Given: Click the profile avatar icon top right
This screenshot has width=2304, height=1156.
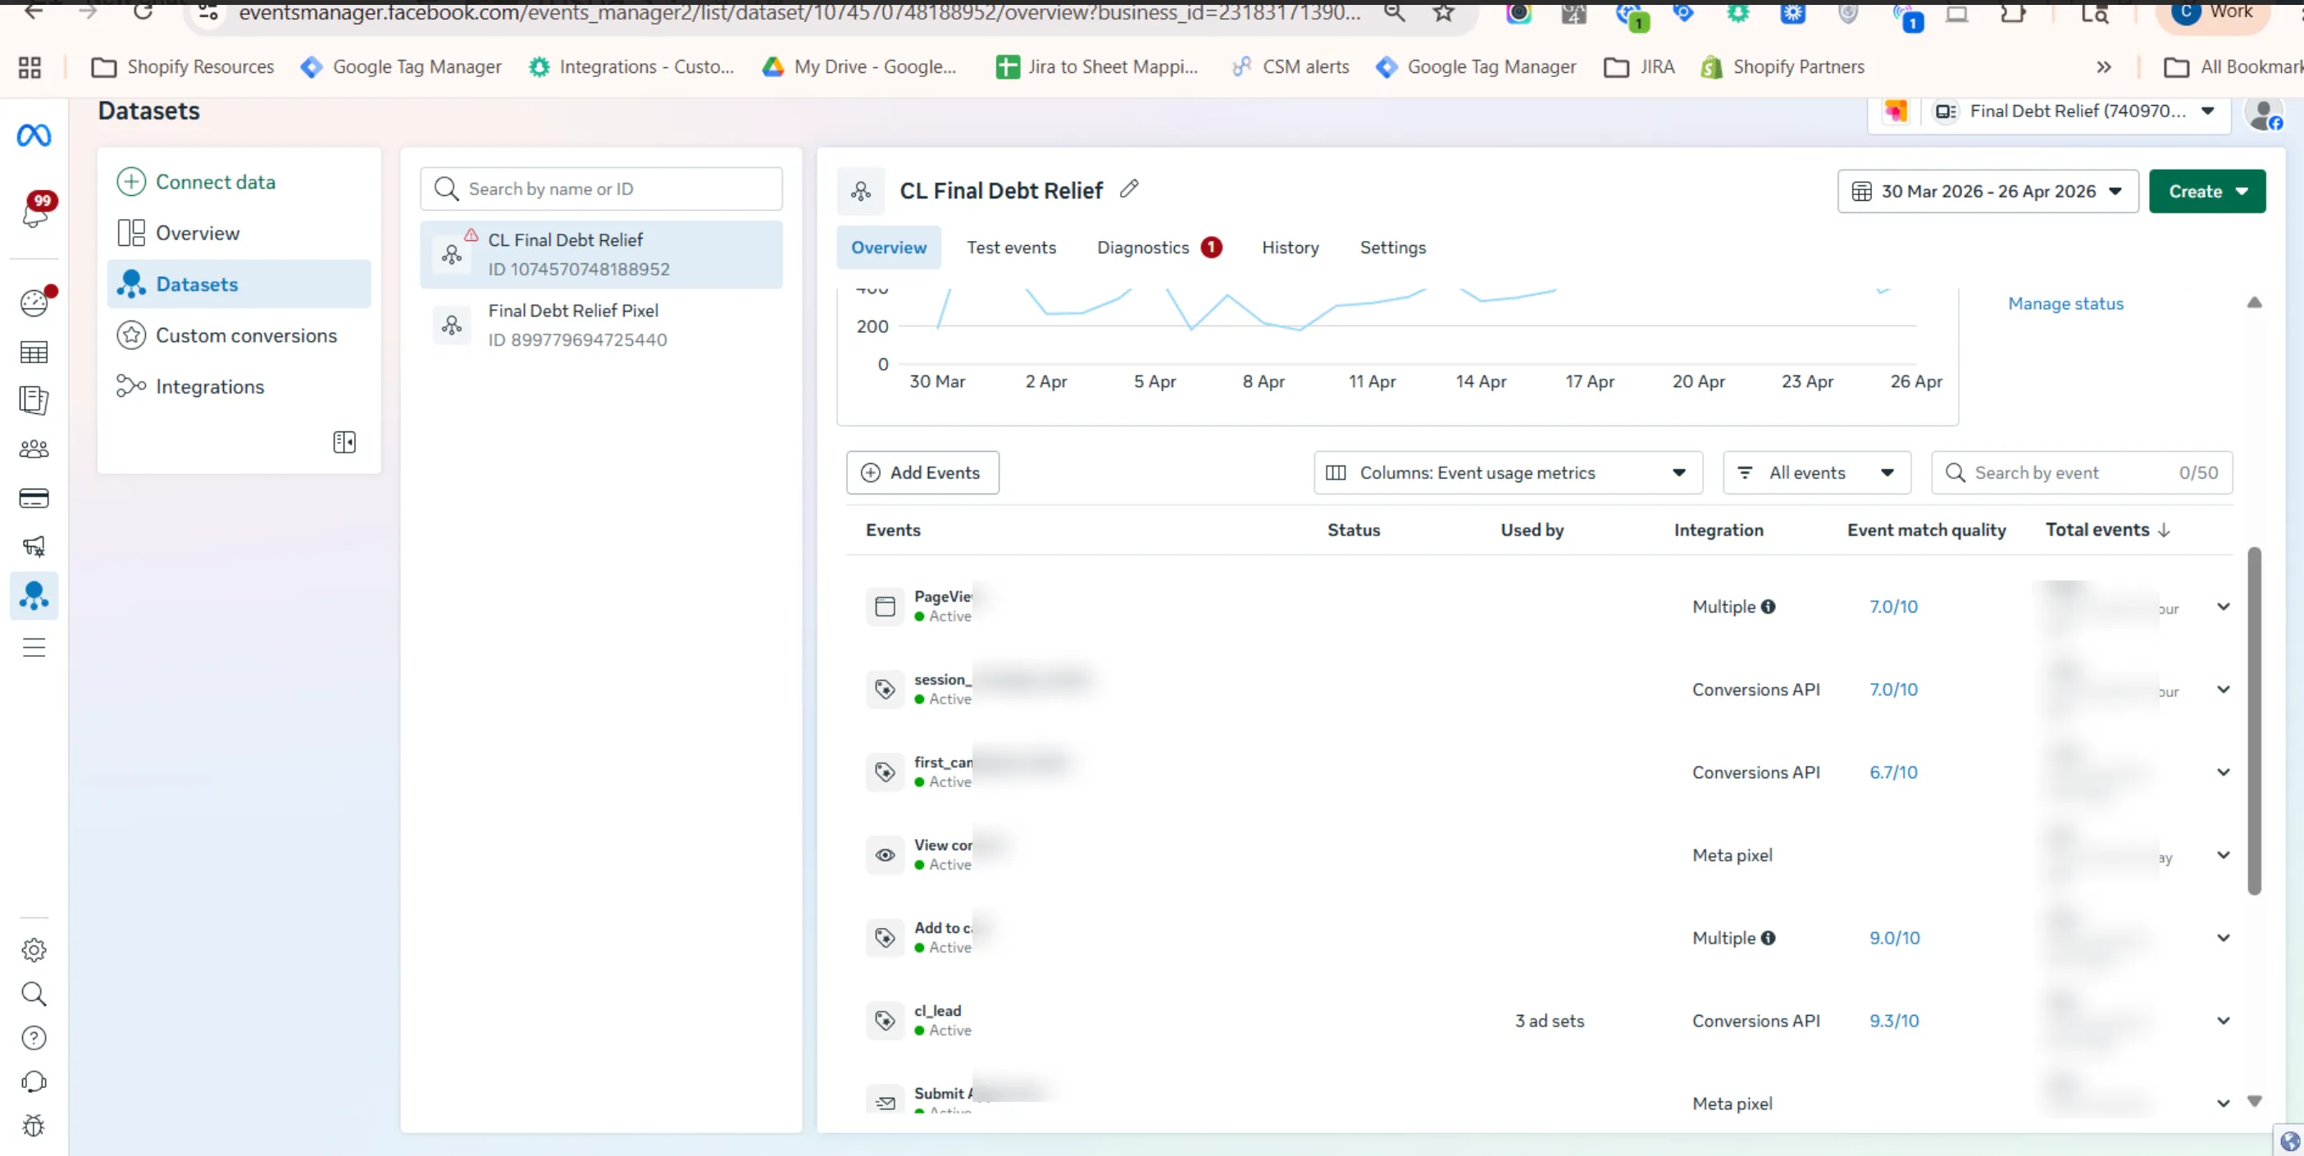Looking at the screenshot, I should [x=2265, y=115].
